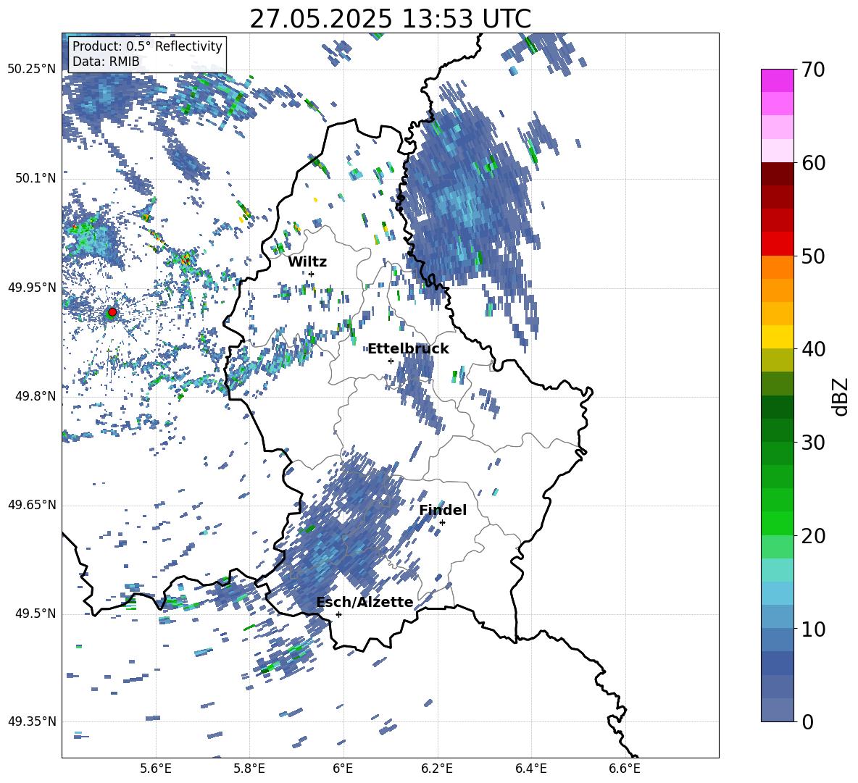Select the Wiltz map label
The image size is (858, 783).
point(307,262)
